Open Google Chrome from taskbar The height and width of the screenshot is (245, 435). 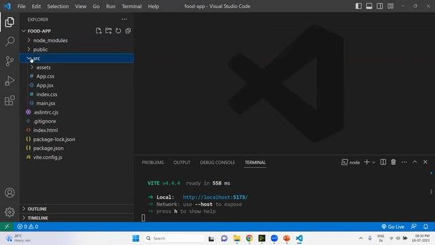(249, 238)
